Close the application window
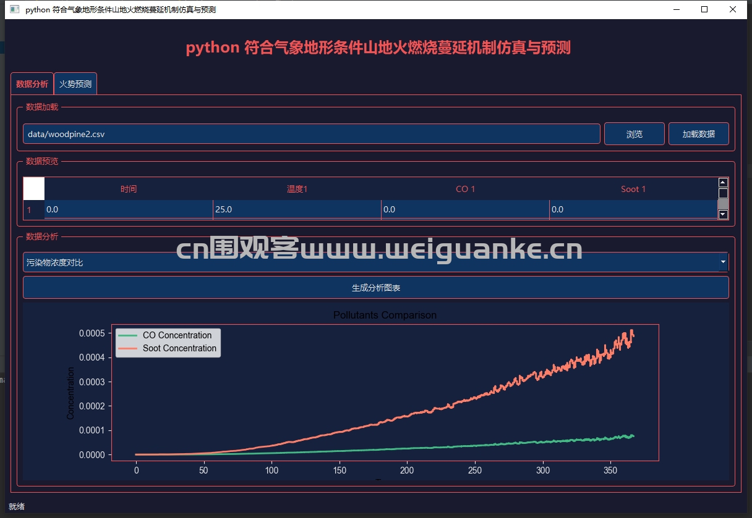 [733, 10]
